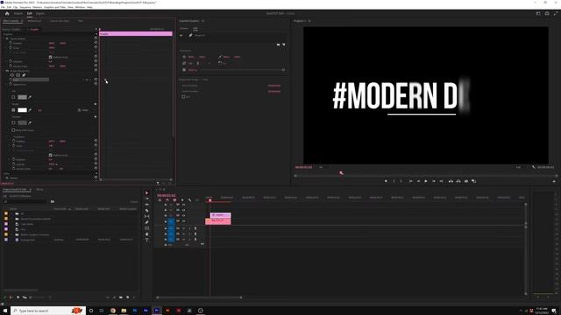Open the Window menu
The width and height of the screenshot is (561, 315).
[80, 7]
